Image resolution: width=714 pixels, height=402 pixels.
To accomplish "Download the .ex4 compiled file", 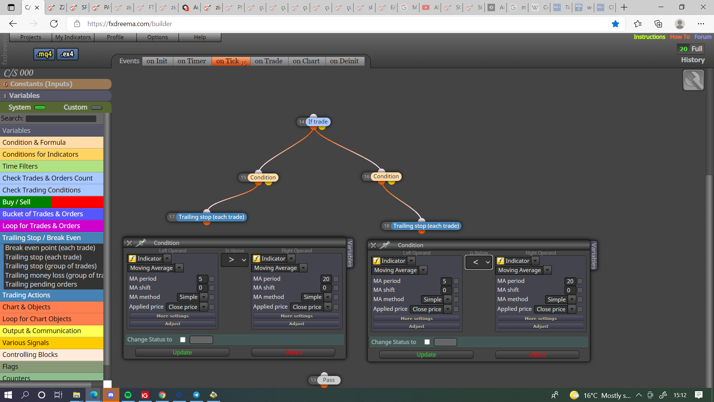I will [x=67, y=54].
